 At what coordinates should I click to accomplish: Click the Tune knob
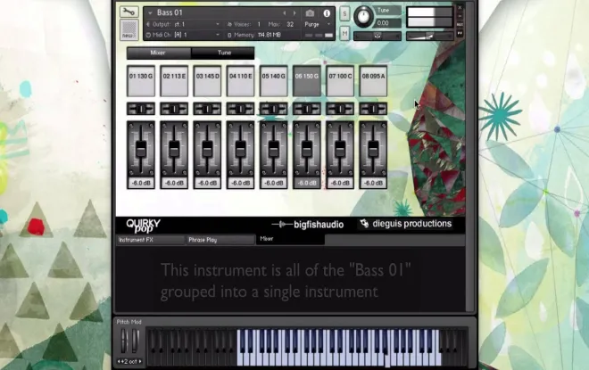363,17
